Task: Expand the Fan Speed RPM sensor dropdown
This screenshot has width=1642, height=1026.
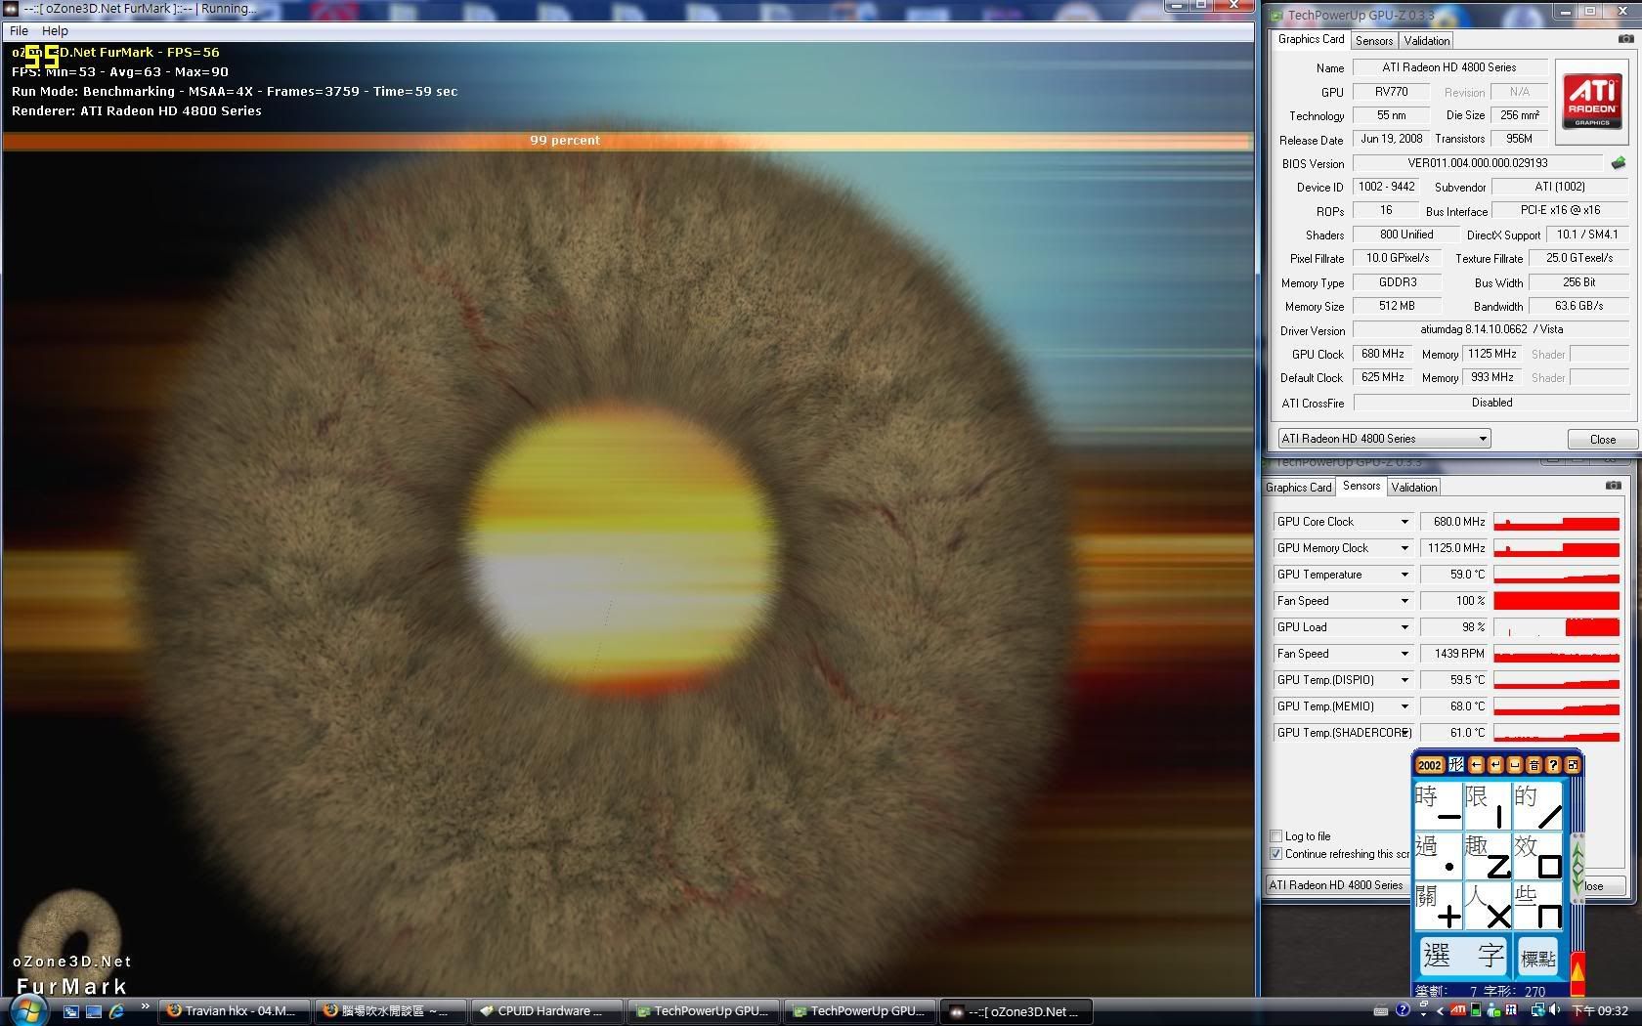Action: coord(1404,654)
